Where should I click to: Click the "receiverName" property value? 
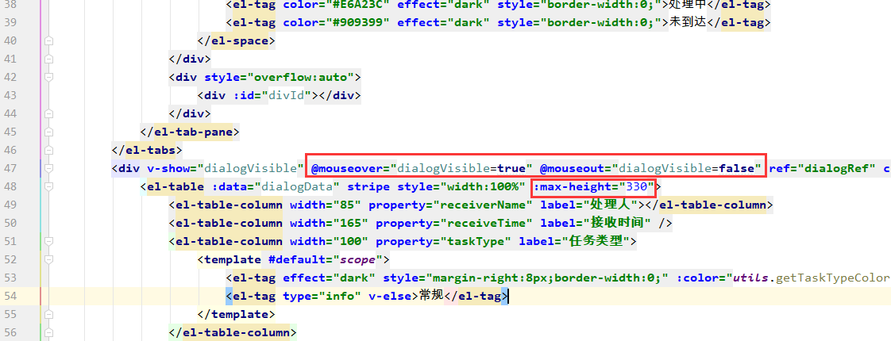486,205
